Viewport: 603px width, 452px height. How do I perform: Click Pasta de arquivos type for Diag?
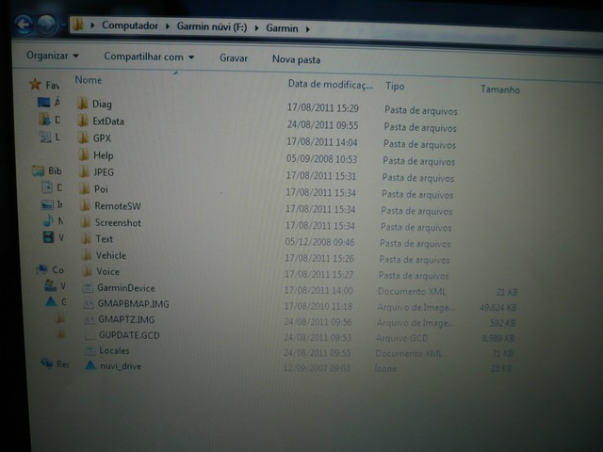pos(421,111)
